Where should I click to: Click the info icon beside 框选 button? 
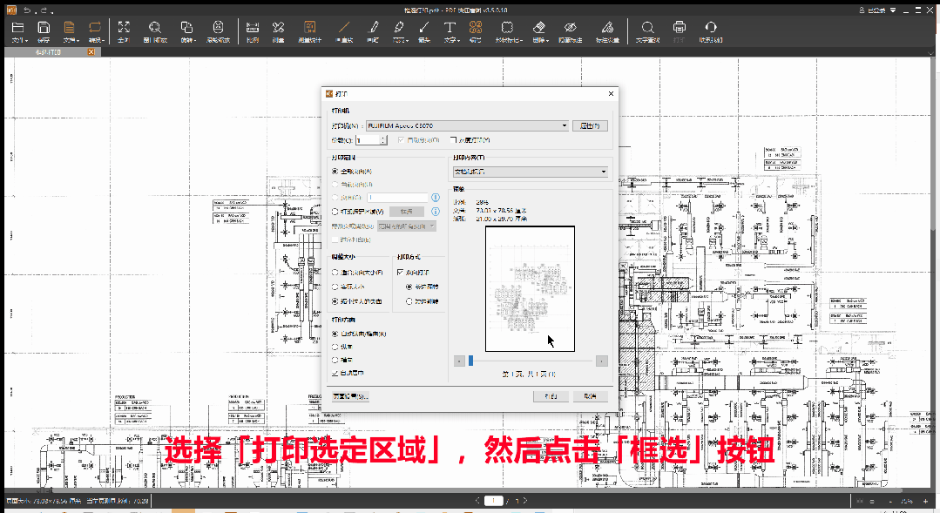436,212
